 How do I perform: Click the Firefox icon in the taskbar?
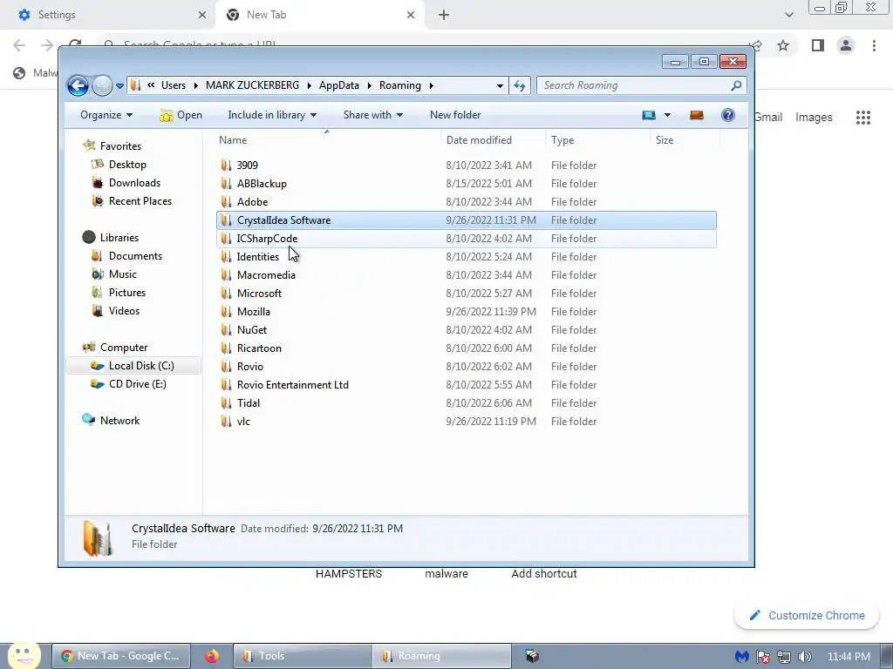click(x=212, y=656)
